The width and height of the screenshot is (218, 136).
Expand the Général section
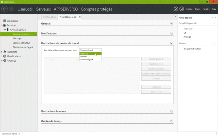click(172, 23)
